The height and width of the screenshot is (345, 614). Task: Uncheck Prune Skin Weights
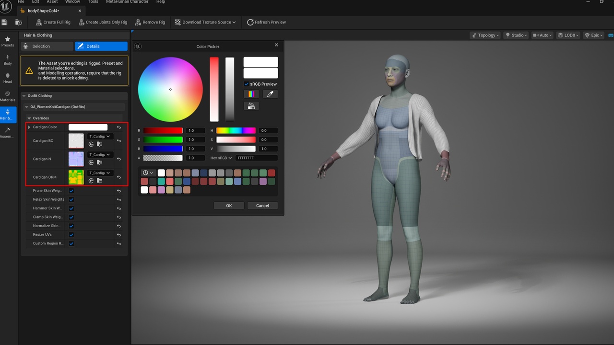tap(71, 191)
